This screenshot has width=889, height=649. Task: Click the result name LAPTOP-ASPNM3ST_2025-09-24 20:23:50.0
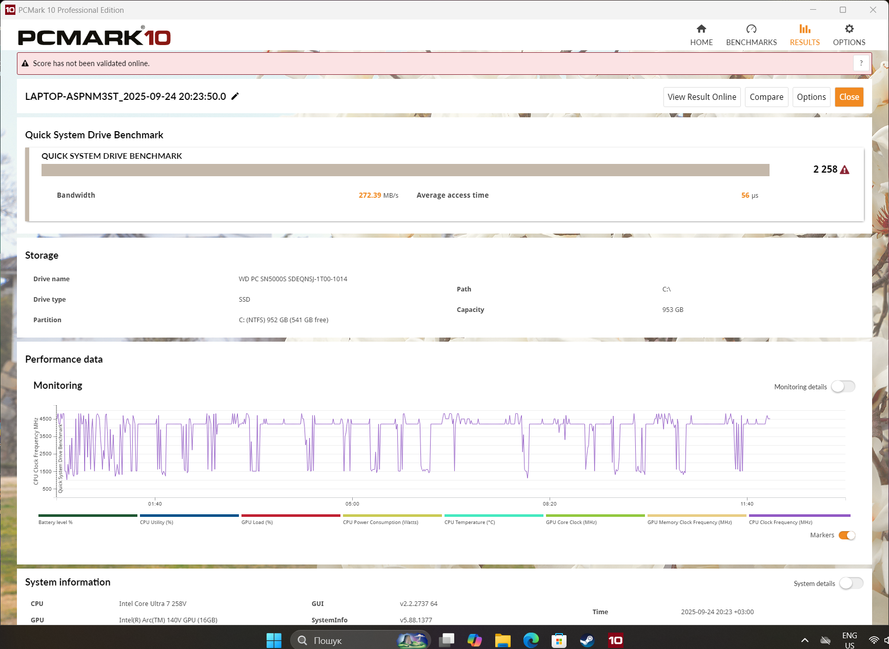click(126, 96)
